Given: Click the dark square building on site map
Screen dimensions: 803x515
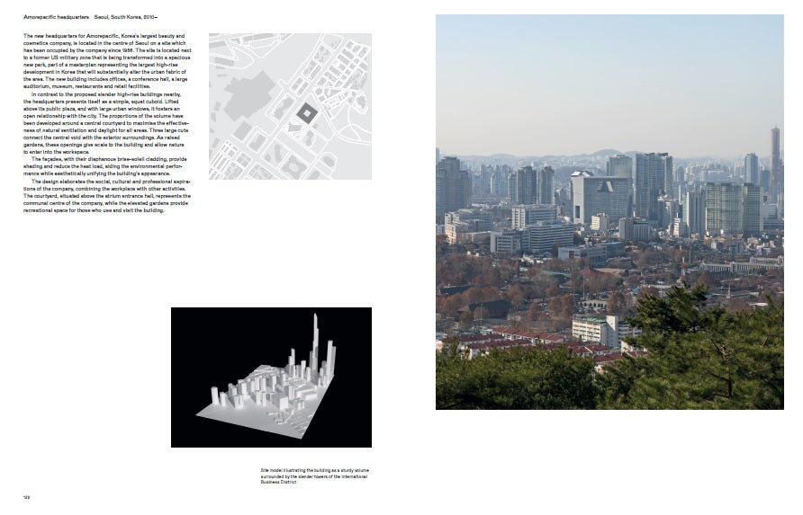Looking at the screenshot, I should 305,114.
